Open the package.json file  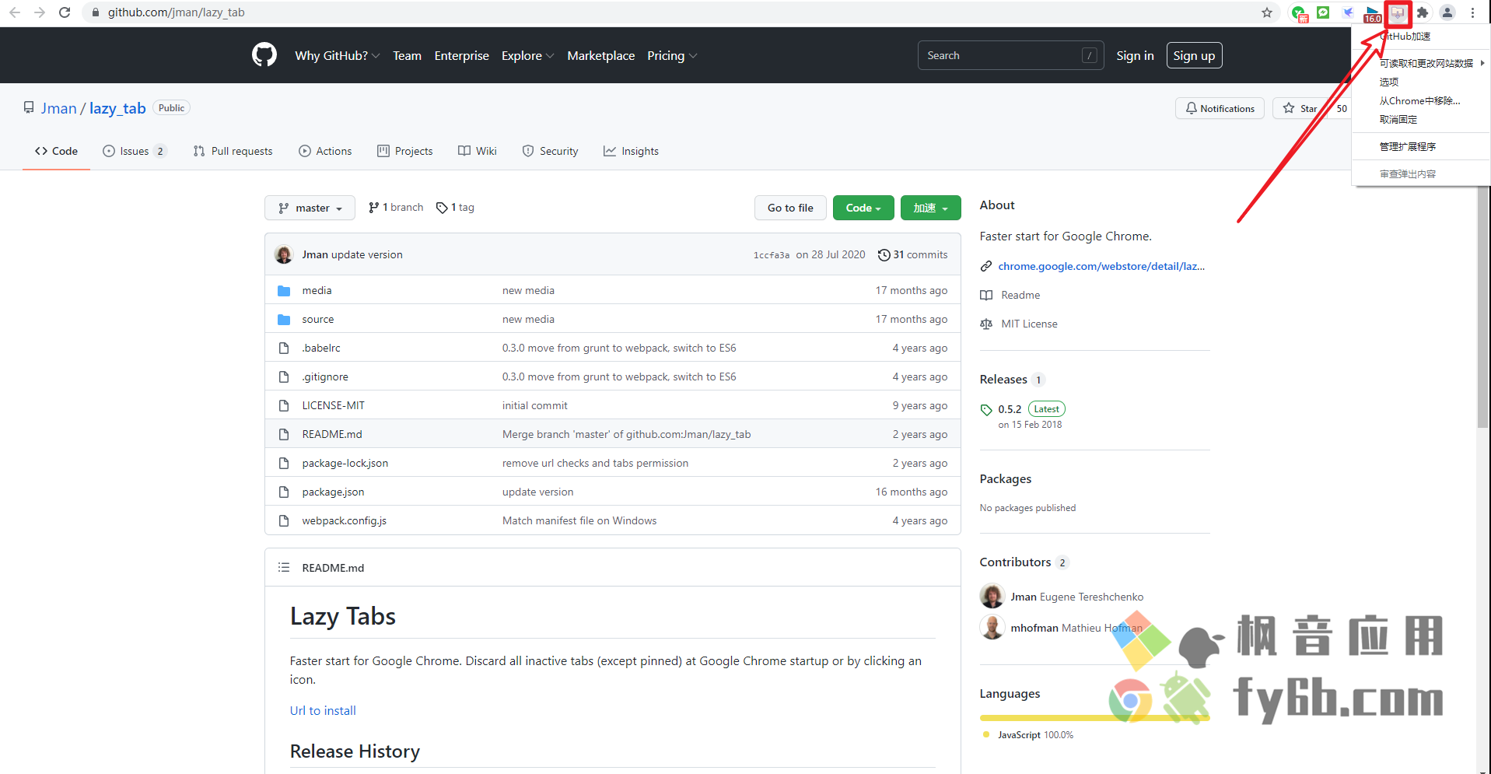click(x=333, y=492)
